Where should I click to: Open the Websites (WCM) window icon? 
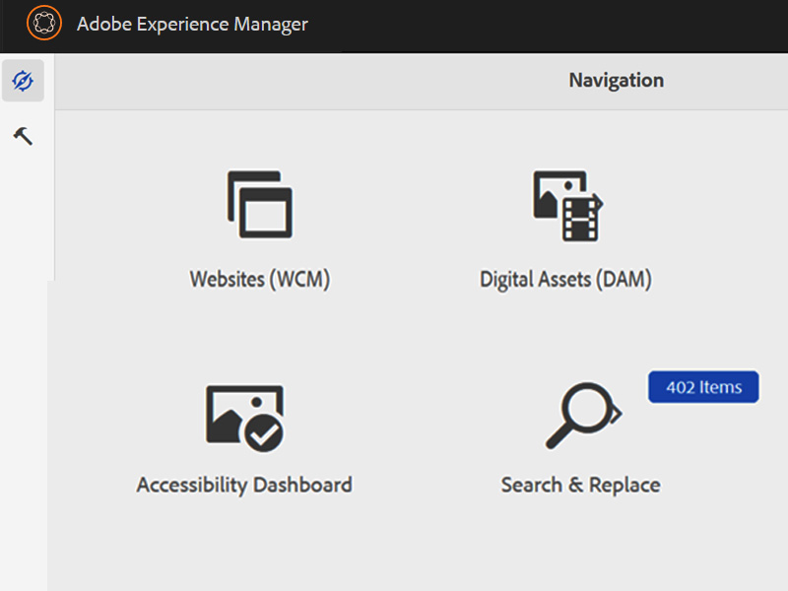260,205
